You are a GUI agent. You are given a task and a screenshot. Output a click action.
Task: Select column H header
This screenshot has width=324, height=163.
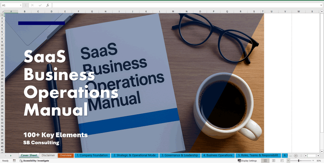click(106, 11)
